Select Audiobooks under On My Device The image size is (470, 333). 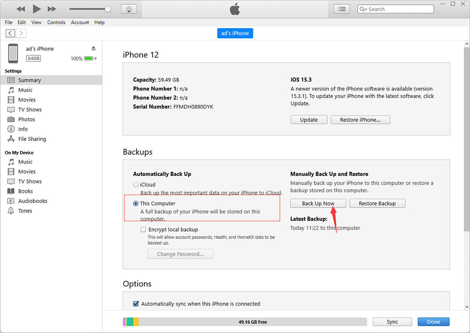[33, 201]
